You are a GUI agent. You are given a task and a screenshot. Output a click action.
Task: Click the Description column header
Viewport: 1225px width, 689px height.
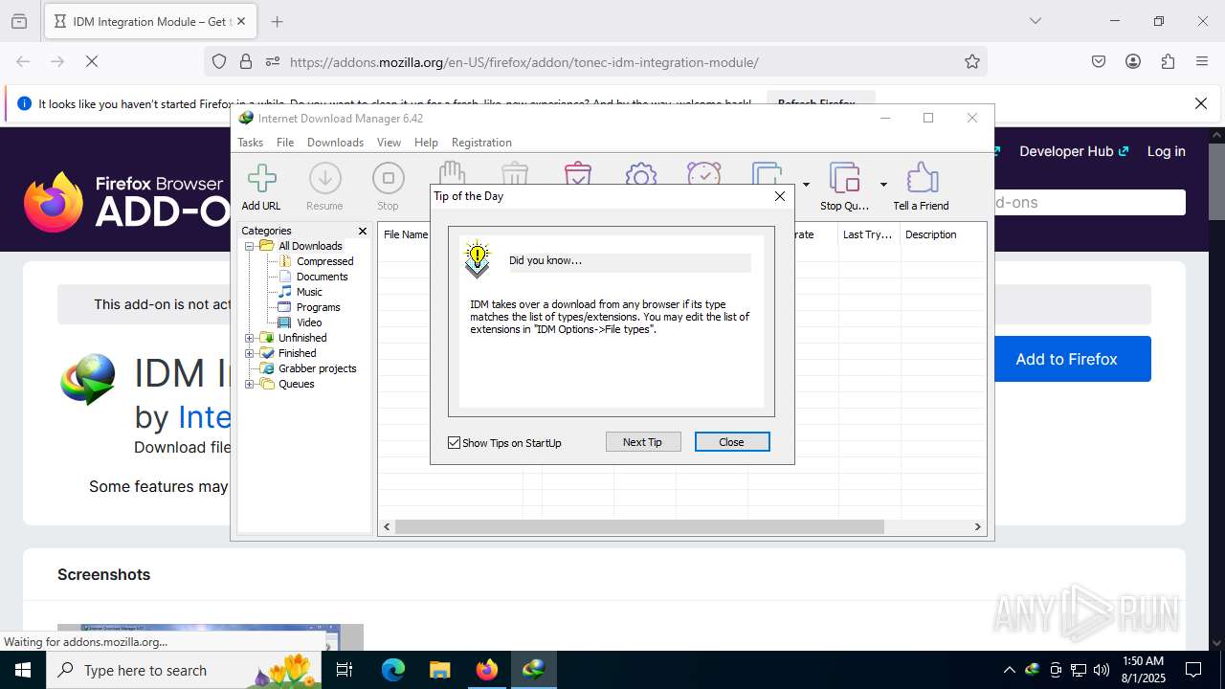(x=943, y=234)
